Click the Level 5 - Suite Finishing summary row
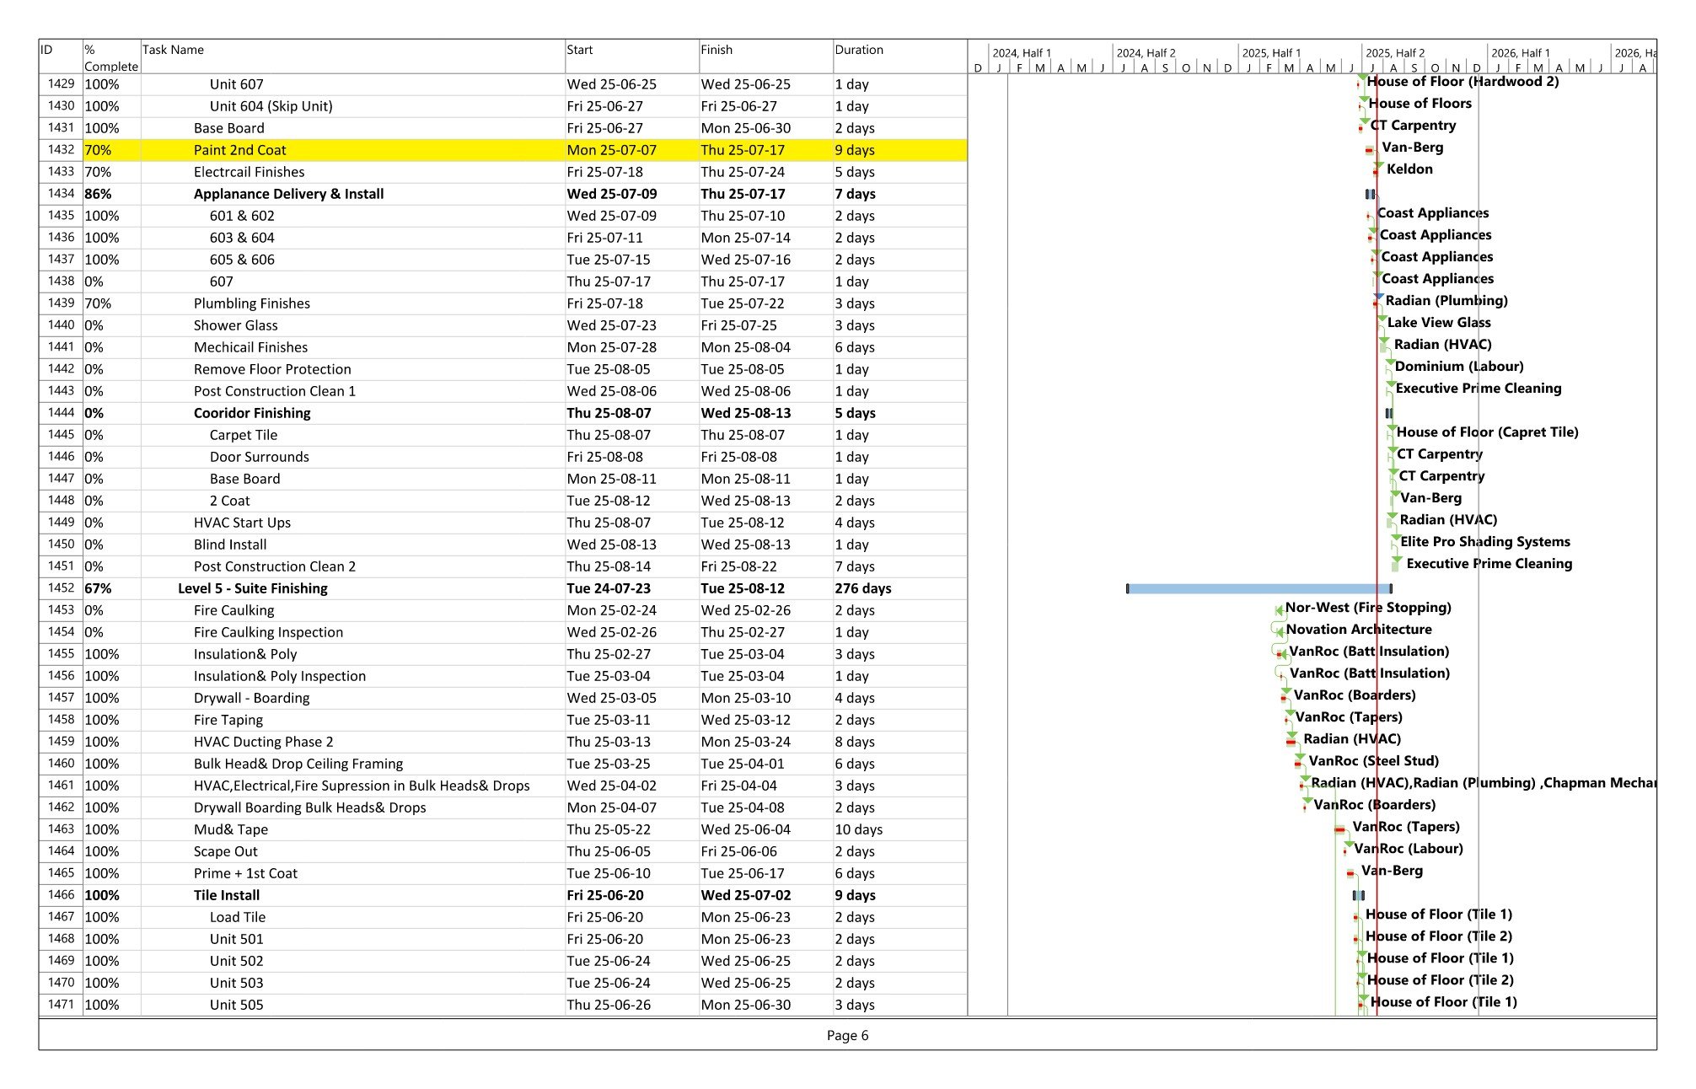 252,588
